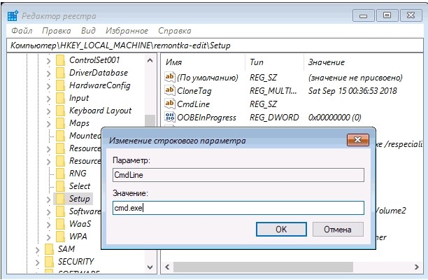
Task: Click the binary icon of OOBEInProgress
Action: (x=169, y=117)
